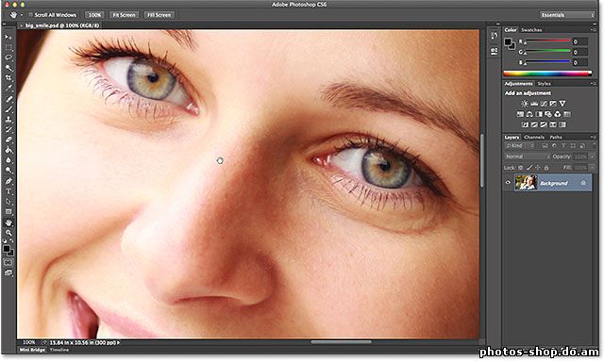Image resolution: width=604 pixels, height=361 pixels.
Task: Select the Path Selection tool
Action: pyautogui.click(x=8, y=202)
